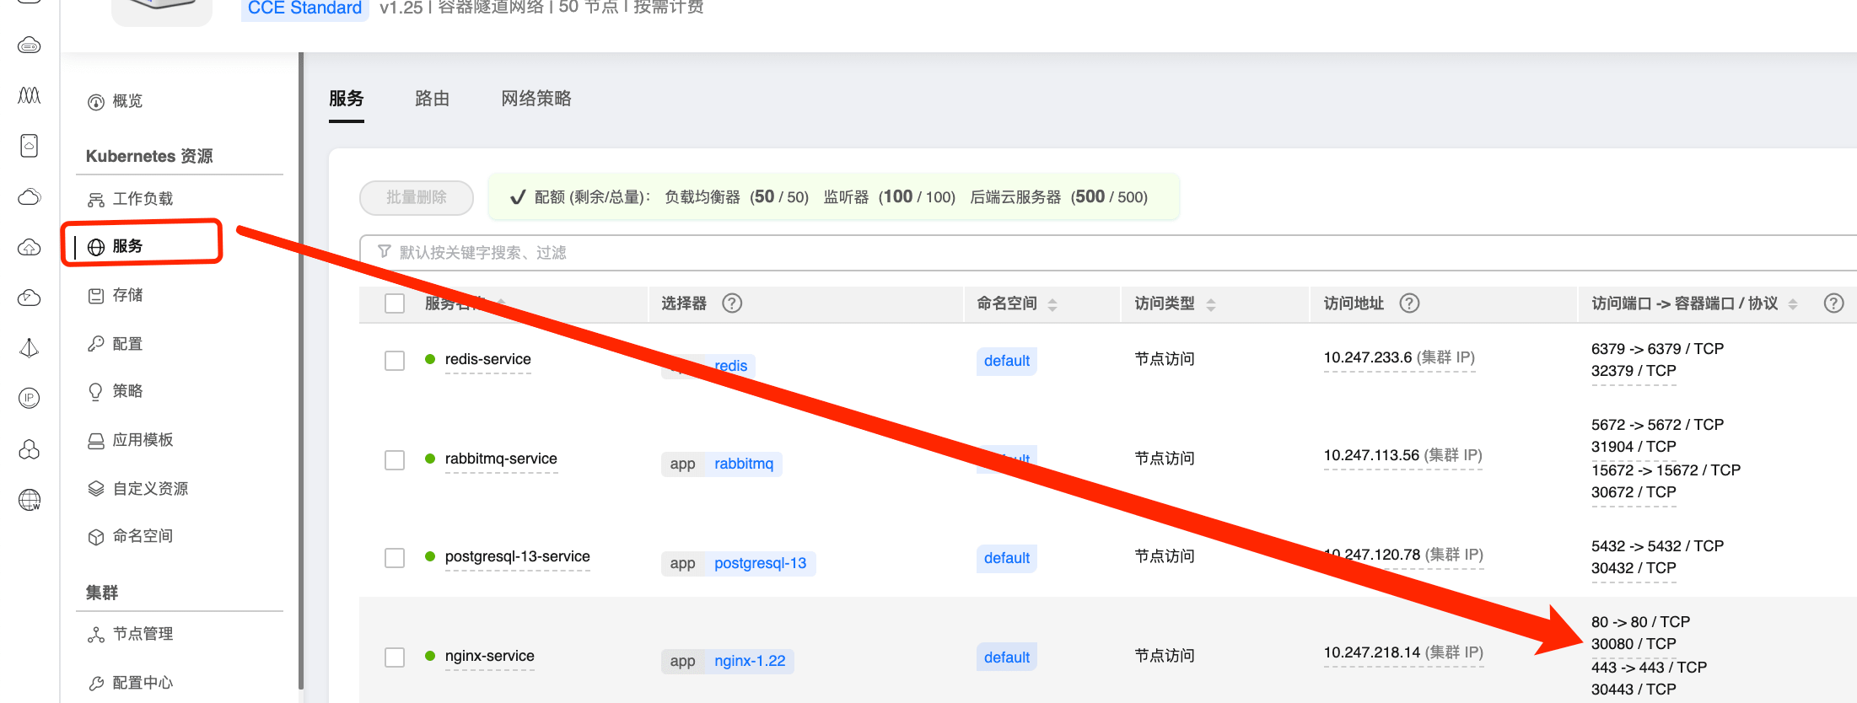Open 概览 overview in the sidebar
This screenshot has height=703, width=1857.
coord(126,101)
